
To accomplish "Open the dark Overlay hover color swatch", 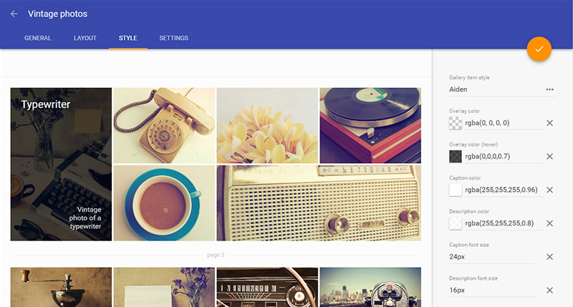I will click(x=456, y=157).
